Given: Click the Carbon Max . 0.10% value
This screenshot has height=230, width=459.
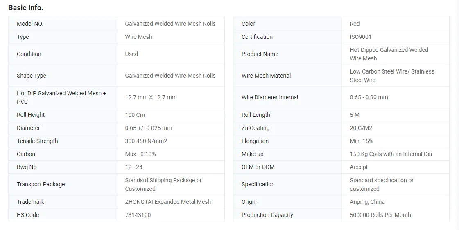Looking at the screenshot, I should tap(140, 154).
